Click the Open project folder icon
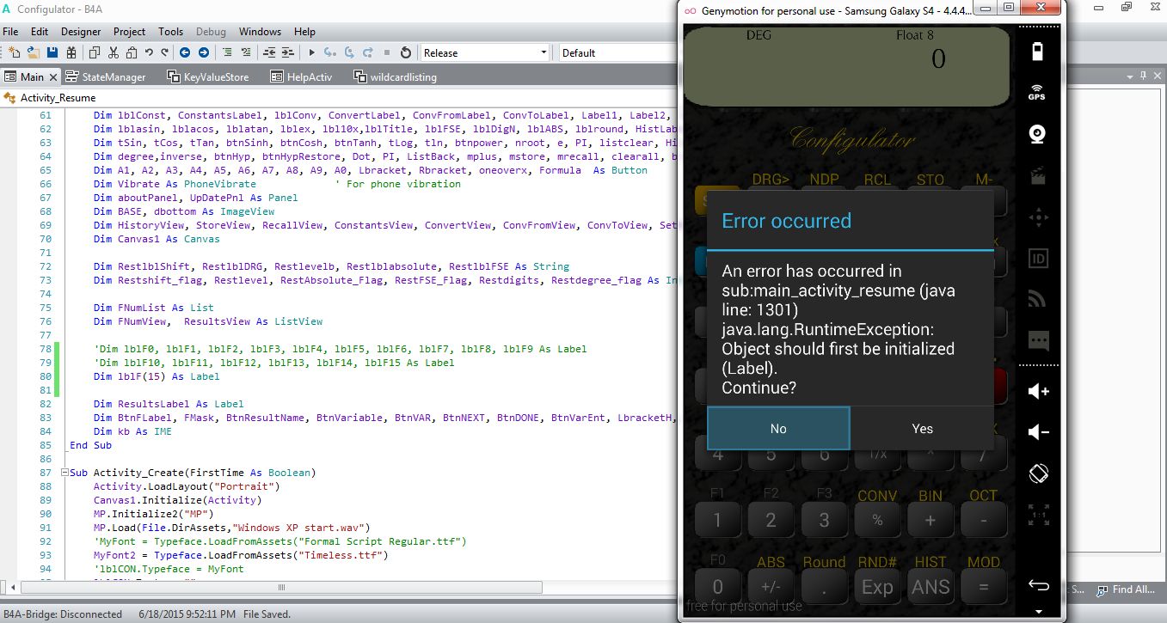Screen dimensions: 1167x623 click(x=34, y=52)
